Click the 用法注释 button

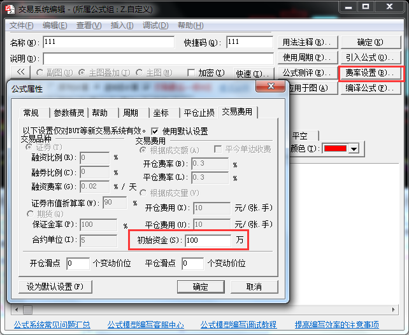tap(308, 42)
